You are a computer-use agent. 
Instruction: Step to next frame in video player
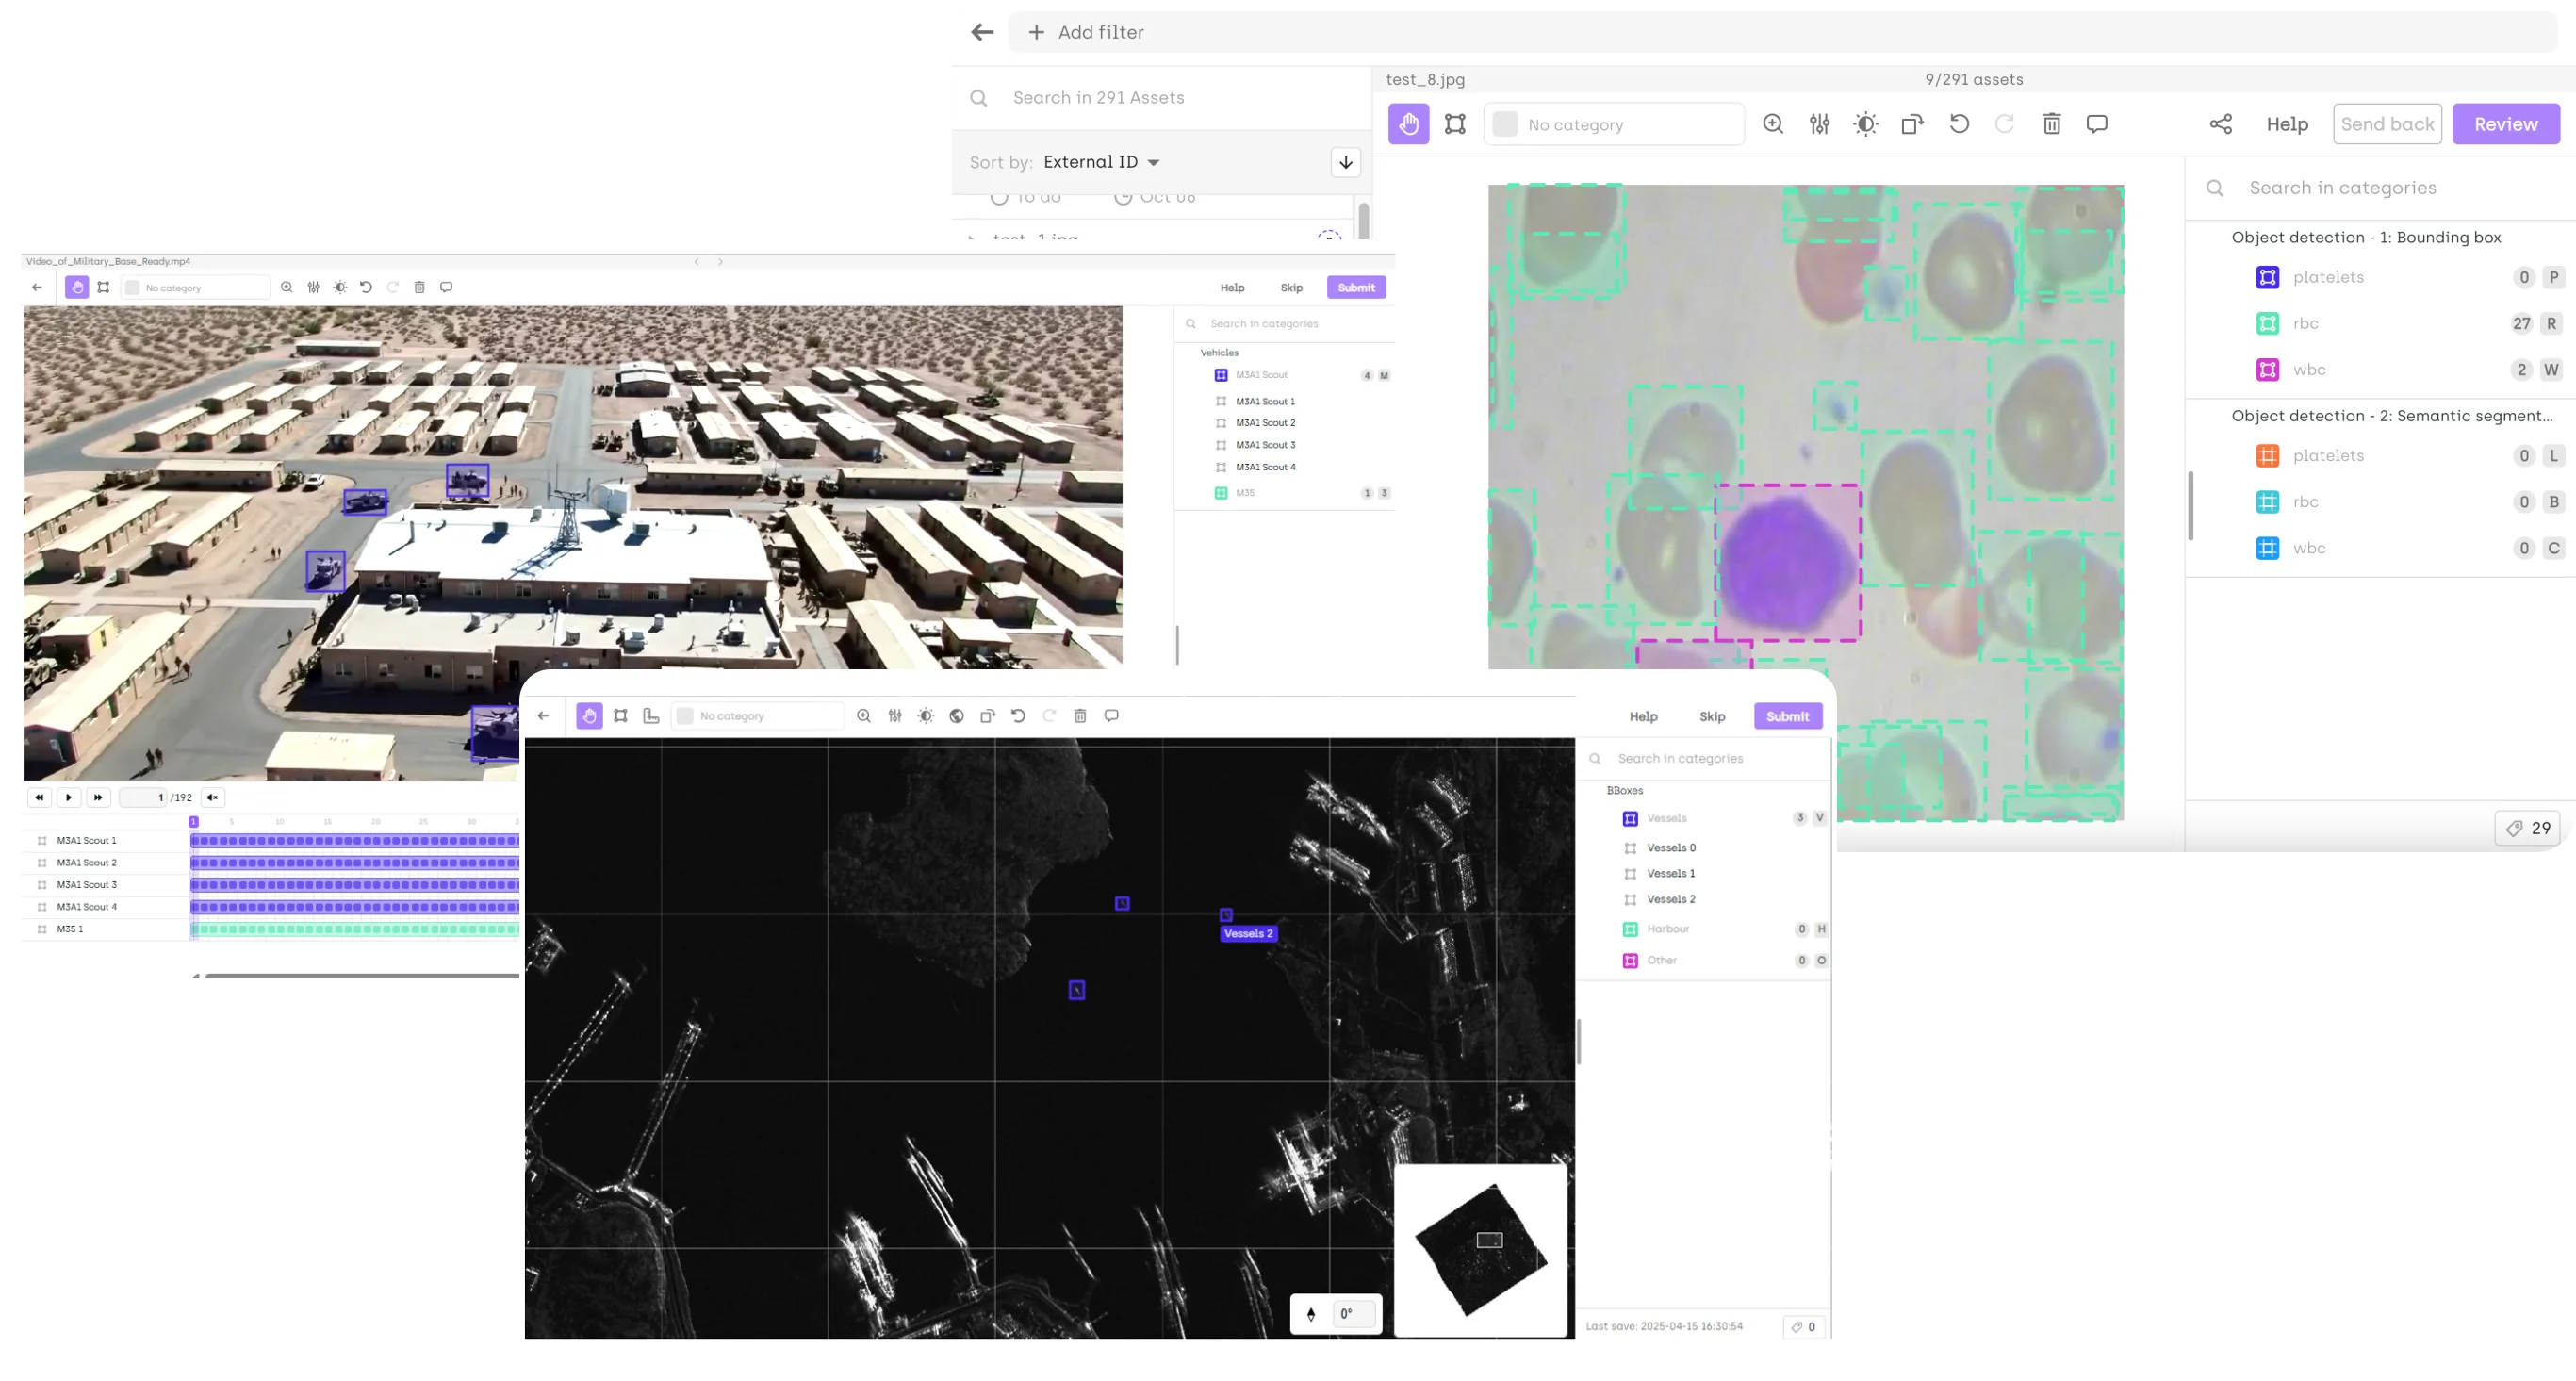(98, 798)
